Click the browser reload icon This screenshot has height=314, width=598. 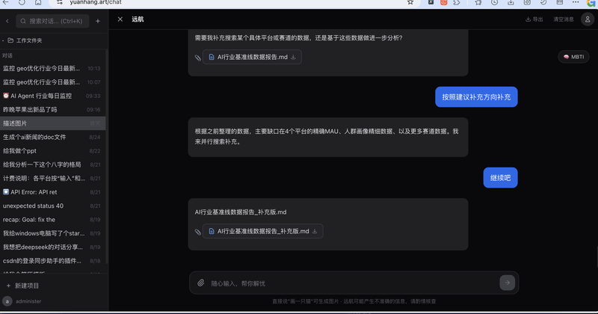[x=22, y=2]
